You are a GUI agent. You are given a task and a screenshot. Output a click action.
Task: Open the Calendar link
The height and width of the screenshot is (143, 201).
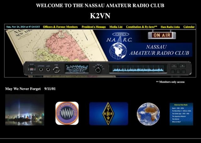pos(189,27)
